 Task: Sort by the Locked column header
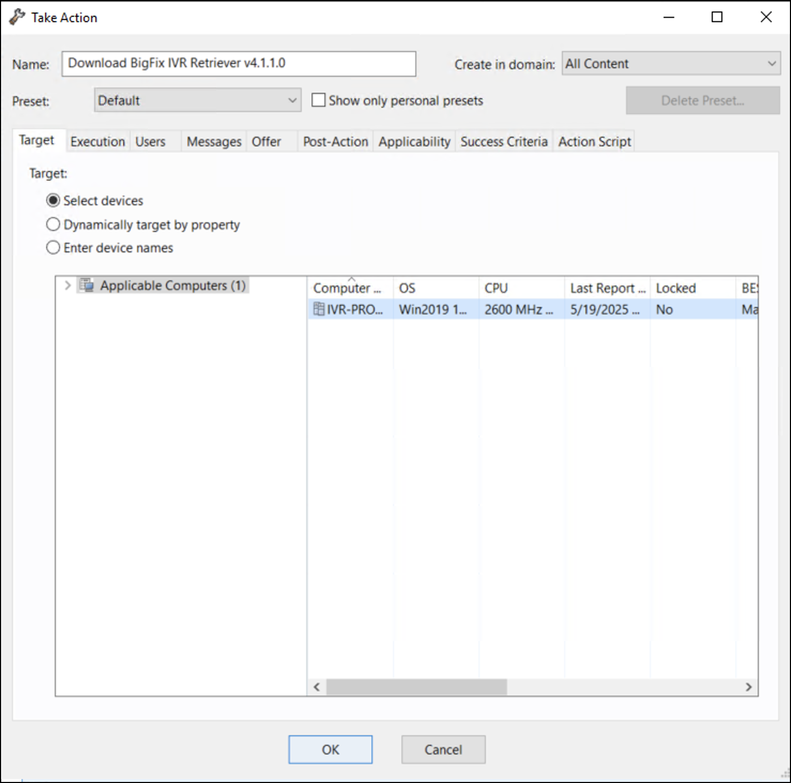(693, 288)
